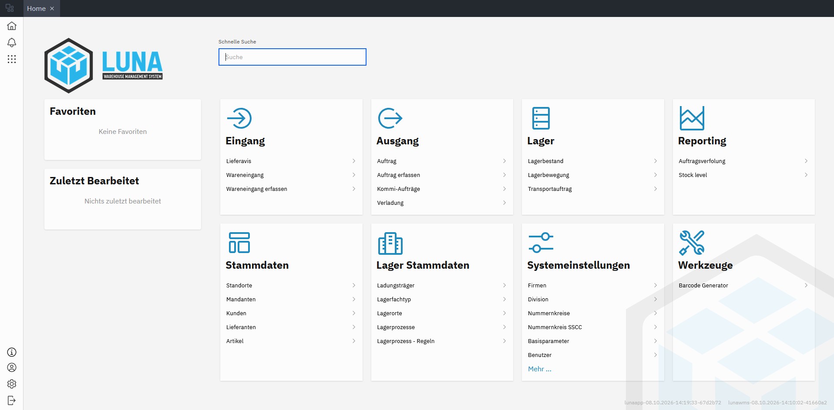The height and width of the screenshot is (410, 834).
Task: Click the logout icon in sidebar
Action: (12, 400)
